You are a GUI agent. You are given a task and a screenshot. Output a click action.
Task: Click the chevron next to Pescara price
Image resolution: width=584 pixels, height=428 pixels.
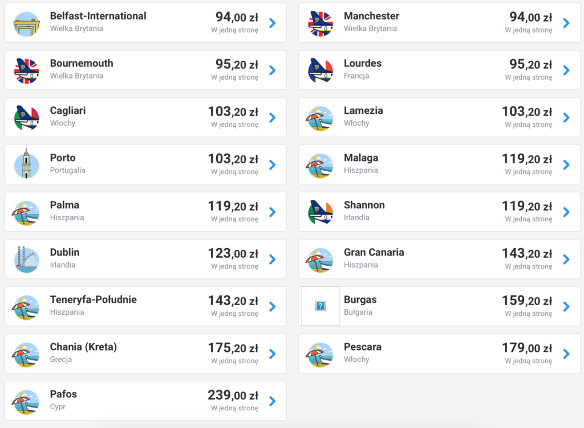click(566, 353)
